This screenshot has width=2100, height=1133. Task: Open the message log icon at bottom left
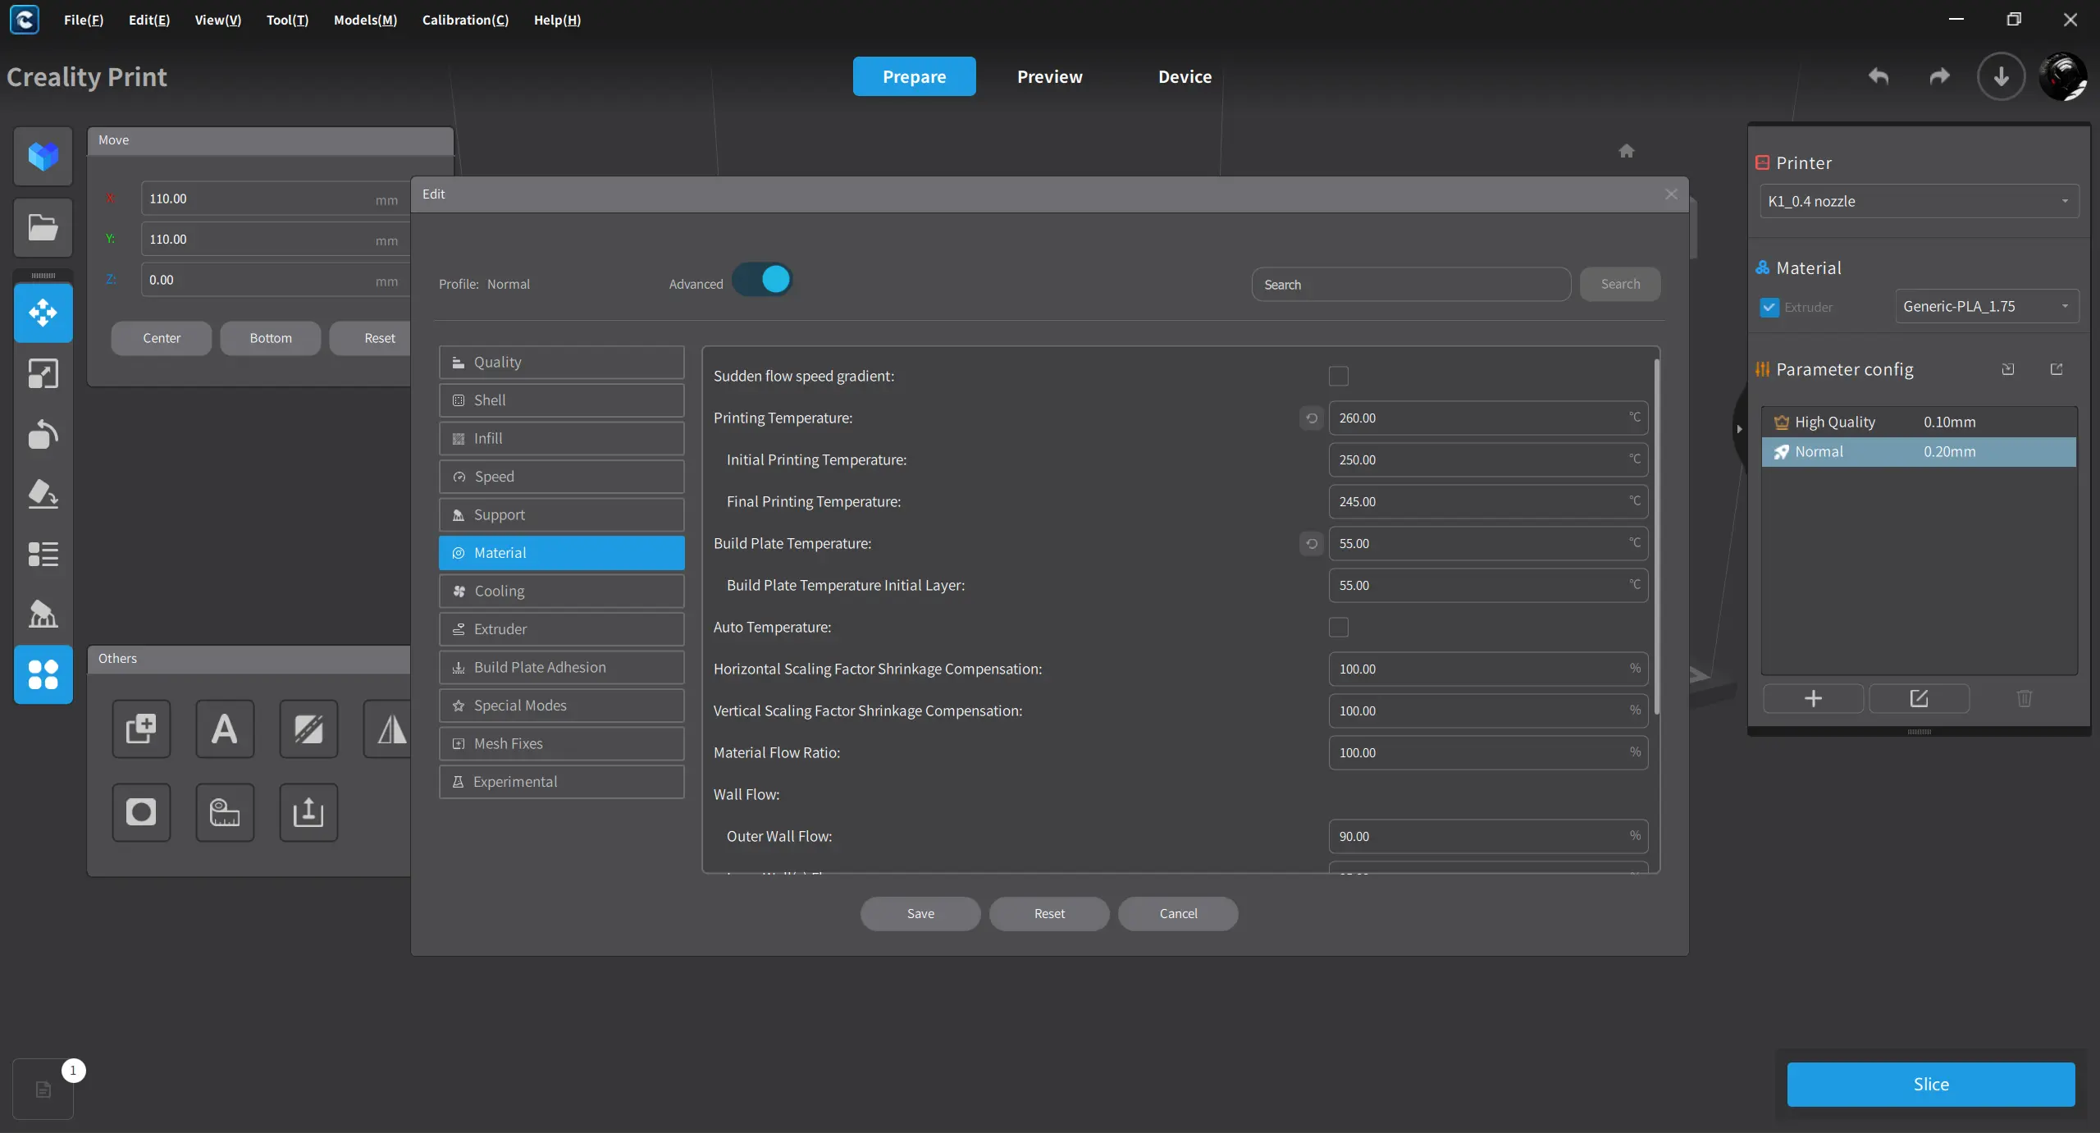pyautogui.click(x=43, y=1090)
